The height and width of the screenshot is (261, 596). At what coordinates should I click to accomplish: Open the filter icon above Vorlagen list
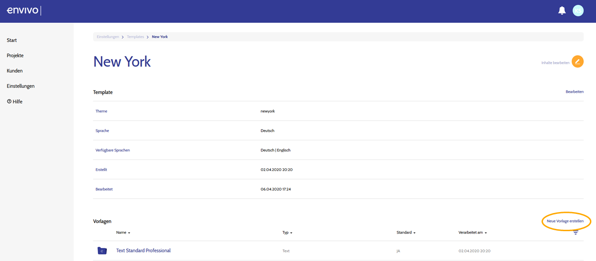coord(576,233)
